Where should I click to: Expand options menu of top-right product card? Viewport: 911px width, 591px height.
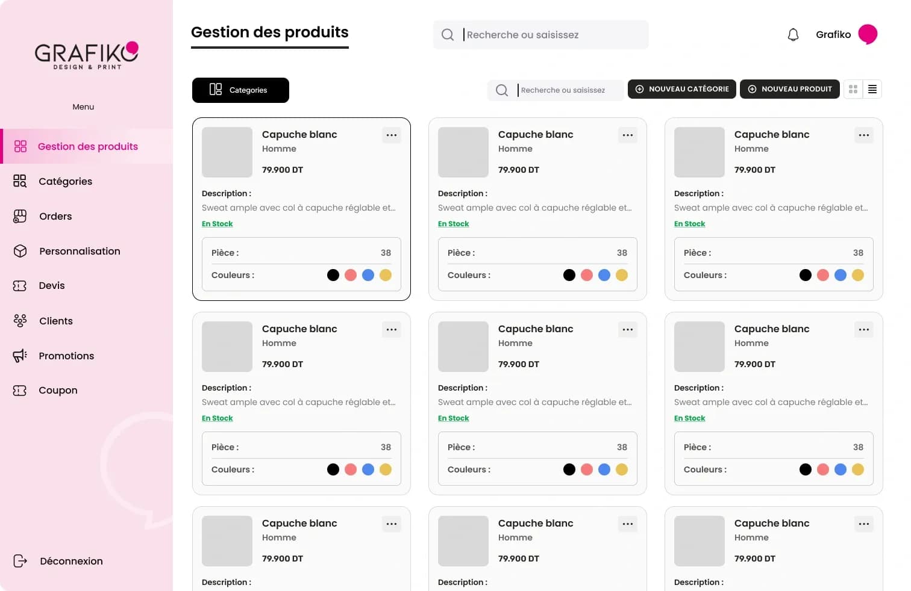[x=864, y=135]
